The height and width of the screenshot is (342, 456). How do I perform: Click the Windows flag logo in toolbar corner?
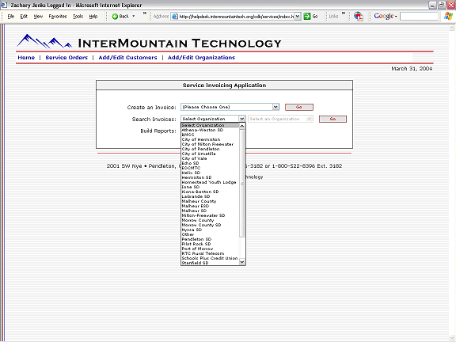point(448,16)
